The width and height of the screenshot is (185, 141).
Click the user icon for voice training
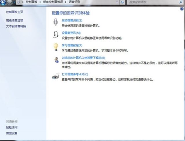click(x=56, y=60)
